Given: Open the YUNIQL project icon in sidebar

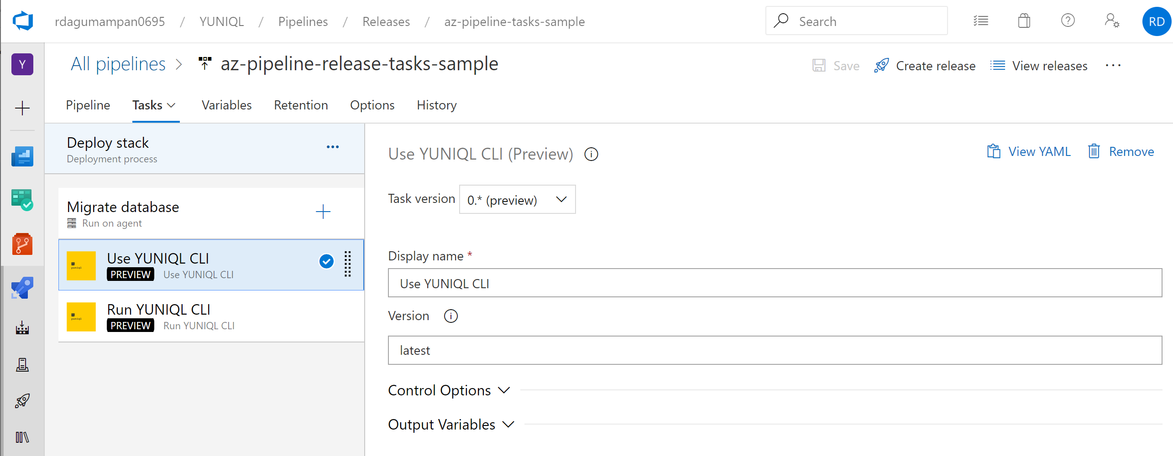Looking at the screenshot, I should tap(22, 64).
